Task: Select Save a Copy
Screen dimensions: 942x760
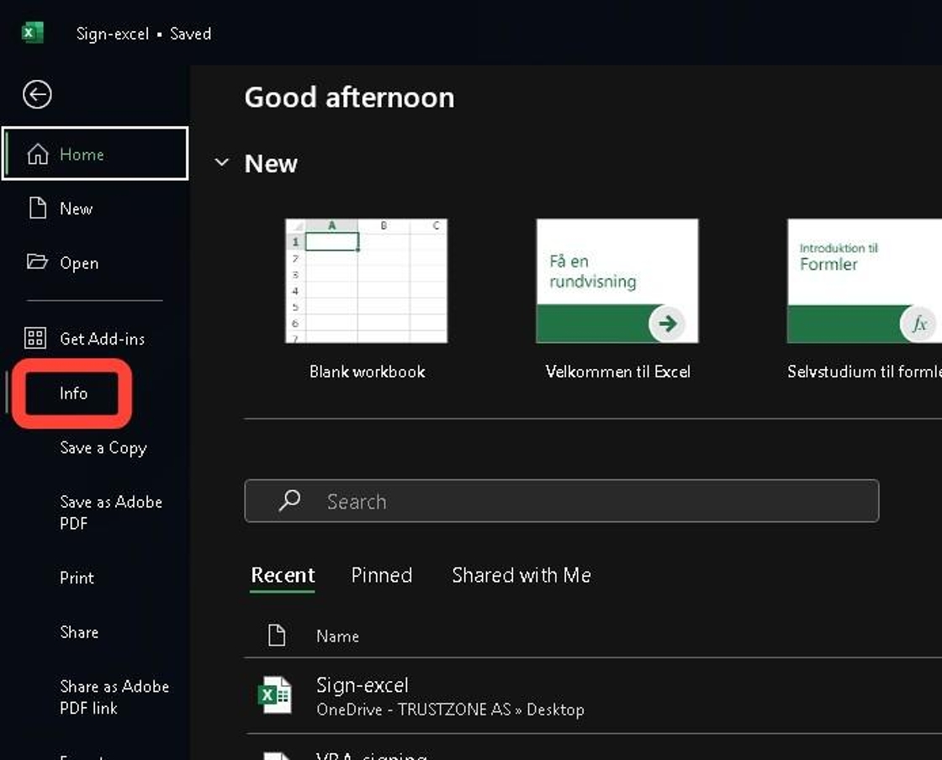Action: pyautogui.click(x=103, y=448)
